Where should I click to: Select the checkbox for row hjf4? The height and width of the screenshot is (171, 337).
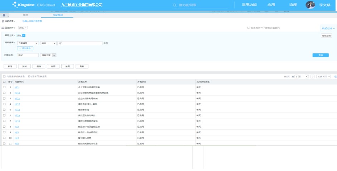(4, 138)
